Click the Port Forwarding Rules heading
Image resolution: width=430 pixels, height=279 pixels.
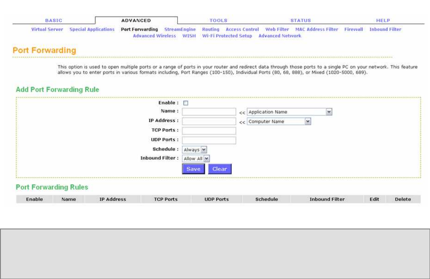click(x=52, y=187)
